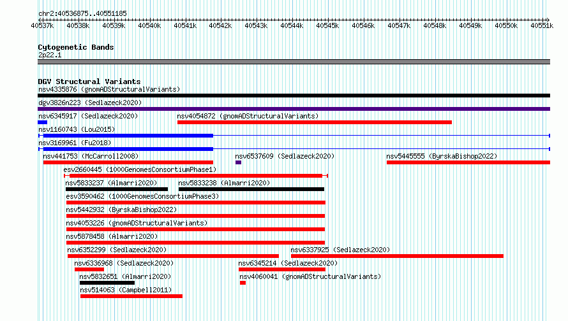Open nsv441753 (McCarroll2008) label
The height and width of the screenshot is (321, 568).
tap(91, 156)
